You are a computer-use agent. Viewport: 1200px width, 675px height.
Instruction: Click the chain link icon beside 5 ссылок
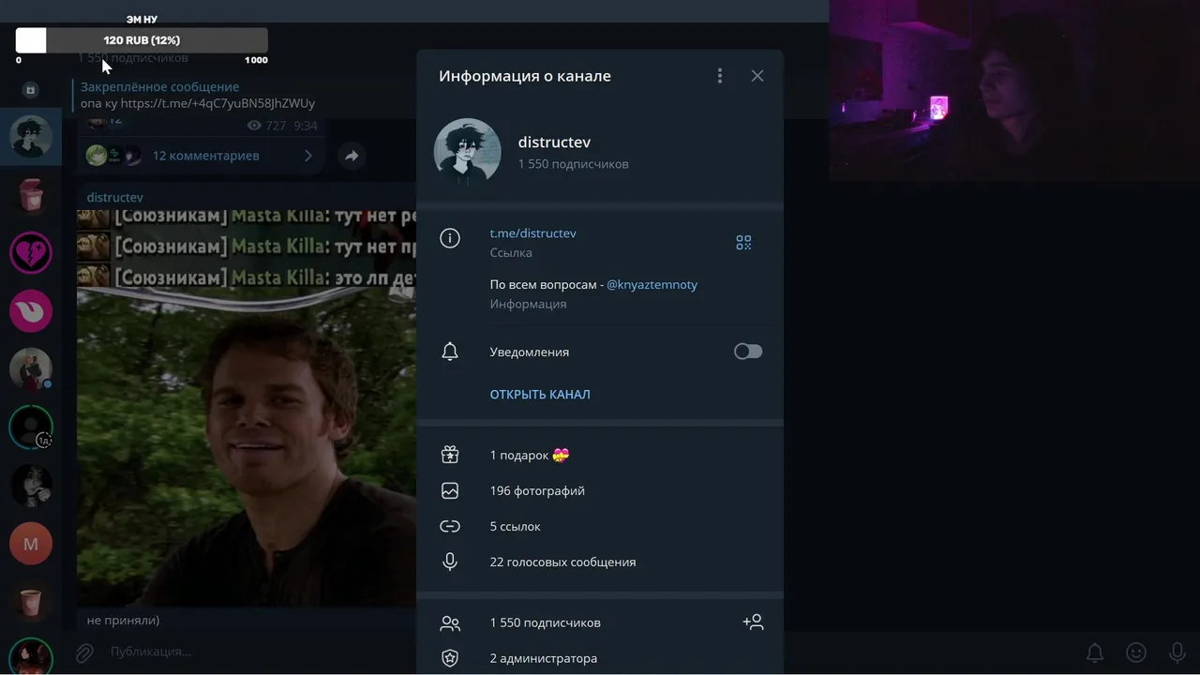(450, 526)
